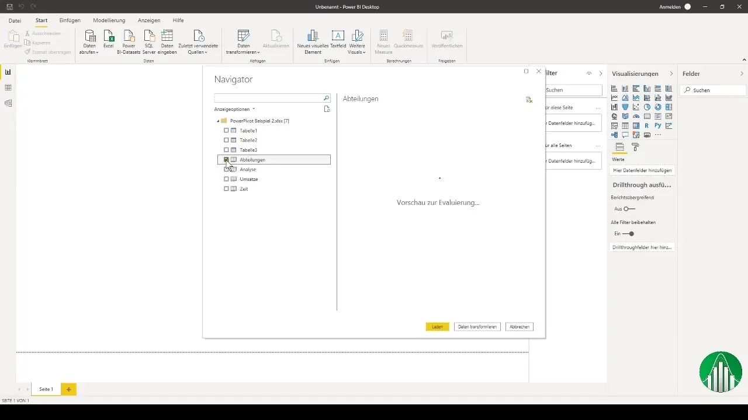
Task: Add a new page with the plus tab
Action: [x=68, y=389]
